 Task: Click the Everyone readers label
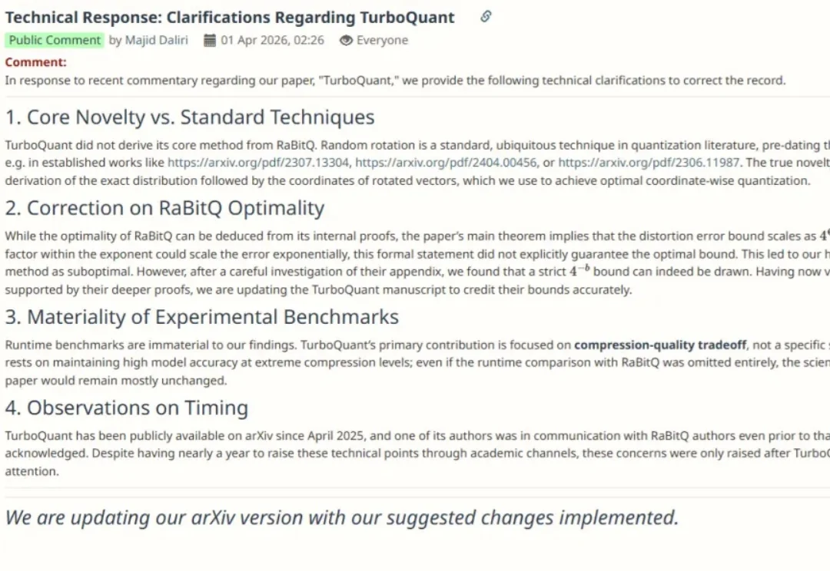coord(382,41)
